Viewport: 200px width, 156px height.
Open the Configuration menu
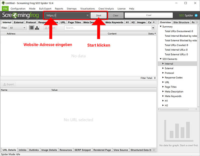(x=18, y=9)
